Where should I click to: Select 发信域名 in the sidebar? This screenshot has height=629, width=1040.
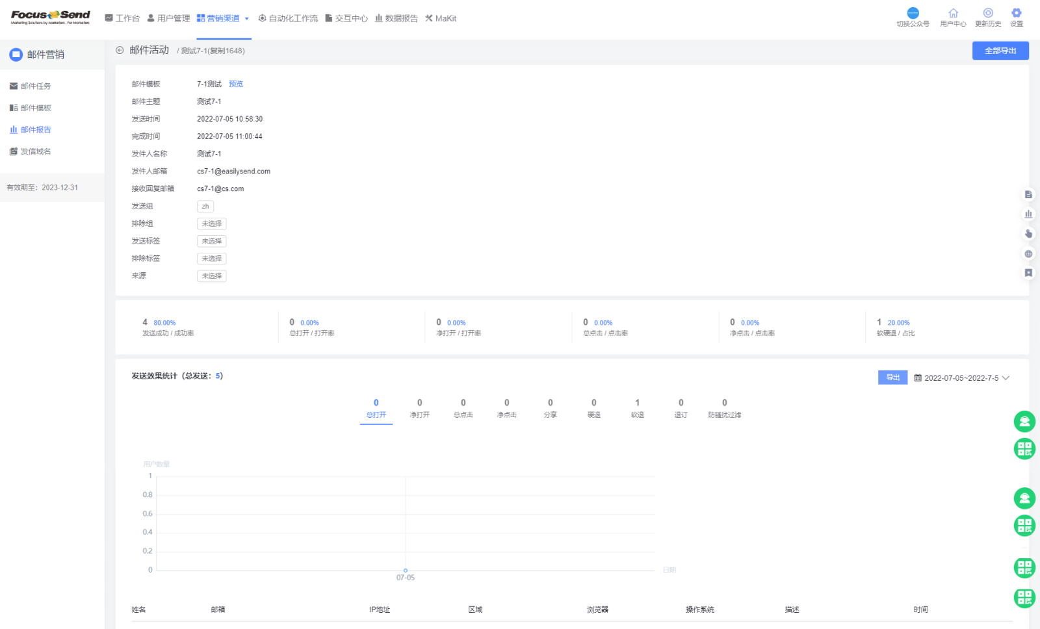point(30,151)
